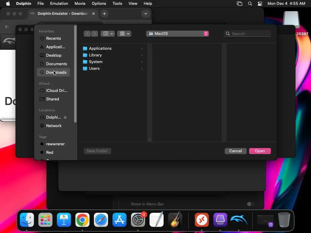
Task: Go back in the file dialog
Action: (87, 34)
